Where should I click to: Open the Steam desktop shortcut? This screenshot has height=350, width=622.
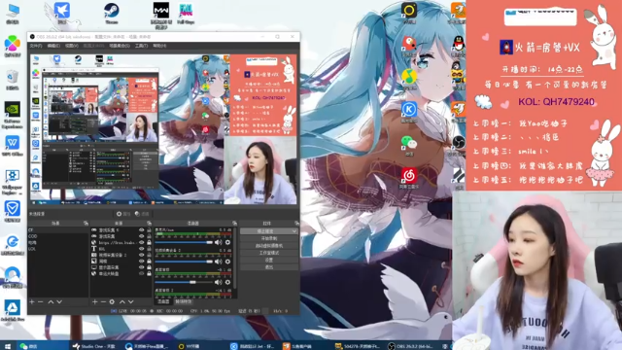112,13
